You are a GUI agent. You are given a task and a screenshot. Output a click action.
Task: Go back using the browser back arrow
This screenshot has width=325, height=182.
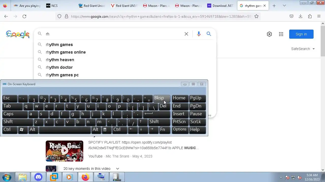(6, 16)
